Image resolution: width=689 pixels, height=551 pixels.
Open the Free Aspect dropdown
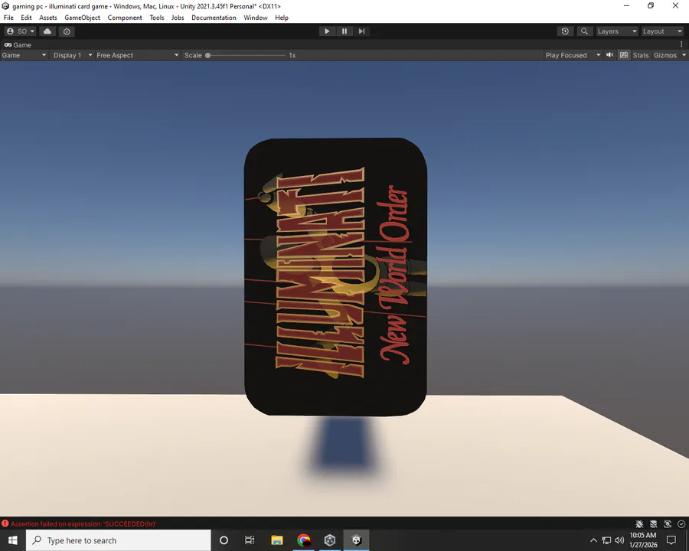click(138, 55)
